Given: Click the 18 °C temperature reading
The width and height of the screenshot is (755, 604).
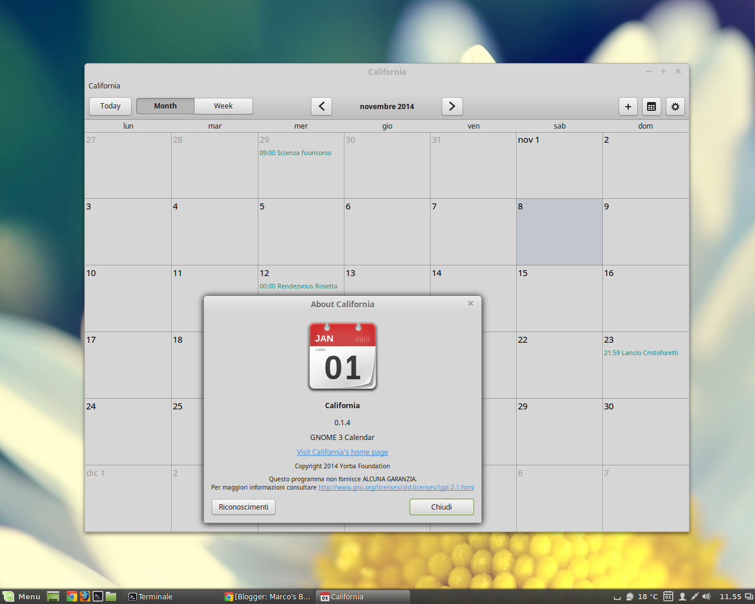Looking at the screenshot, I should click(x=648, y=596).
